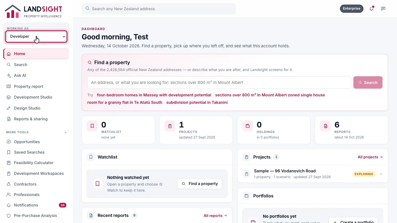Open the chat message icon in the header
Screen dimensions: 397x223
coord(383,9)
